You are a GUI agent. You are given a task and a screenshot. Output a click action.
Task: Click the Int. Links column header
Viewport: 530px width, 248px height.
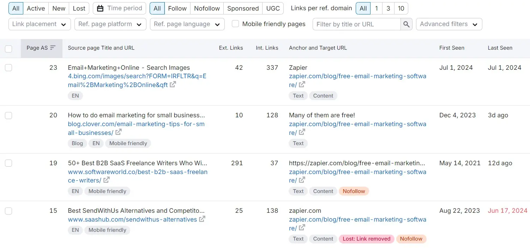267,48
